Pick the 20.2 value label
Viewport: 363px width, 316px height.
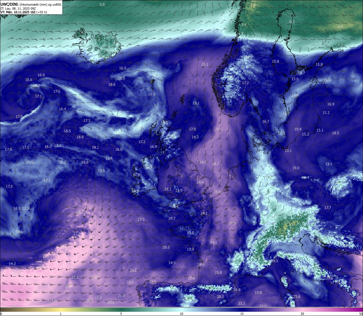tap(220, 297)
